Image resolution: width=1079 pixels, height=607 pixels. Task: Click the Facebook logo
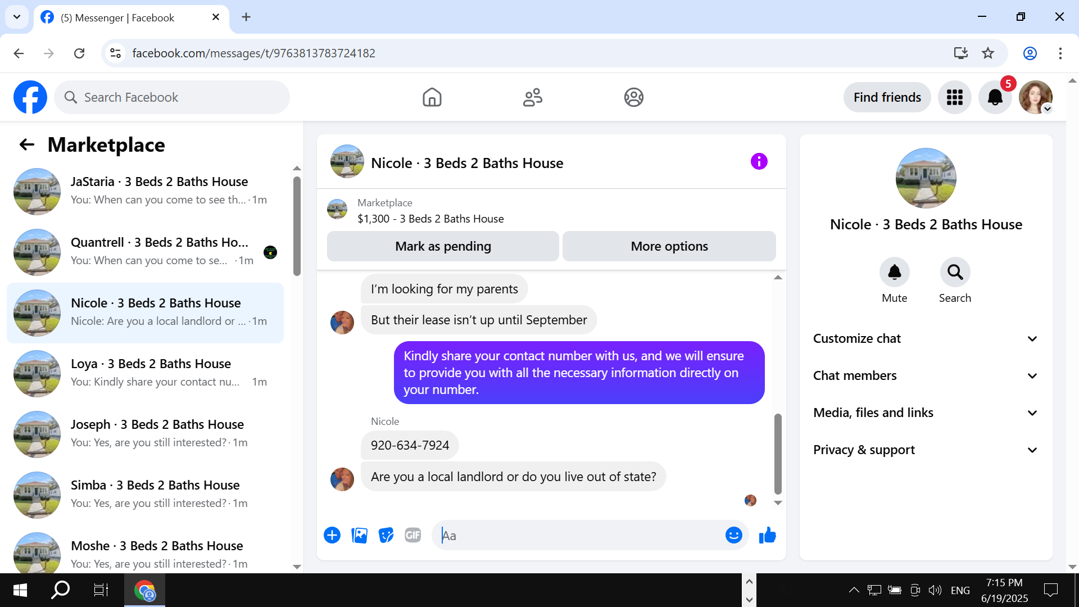(30, 97)
